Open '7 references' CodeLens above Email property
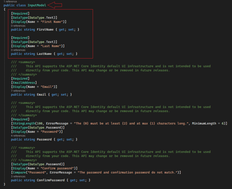This screenshot has width=232, height=189. pyautogui.click(x=18, y=91)
